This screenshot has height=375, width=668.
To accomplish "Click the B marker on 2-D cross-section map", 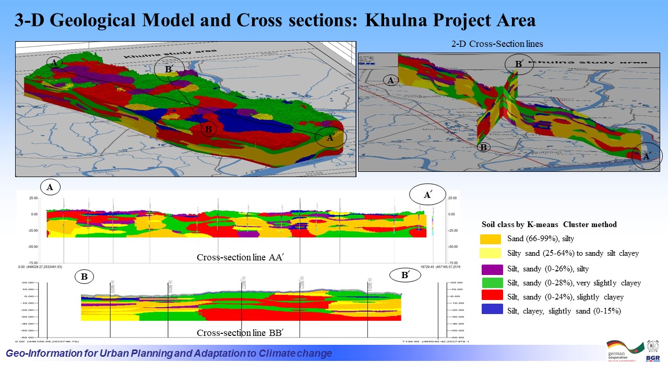I will click(483, 147).
